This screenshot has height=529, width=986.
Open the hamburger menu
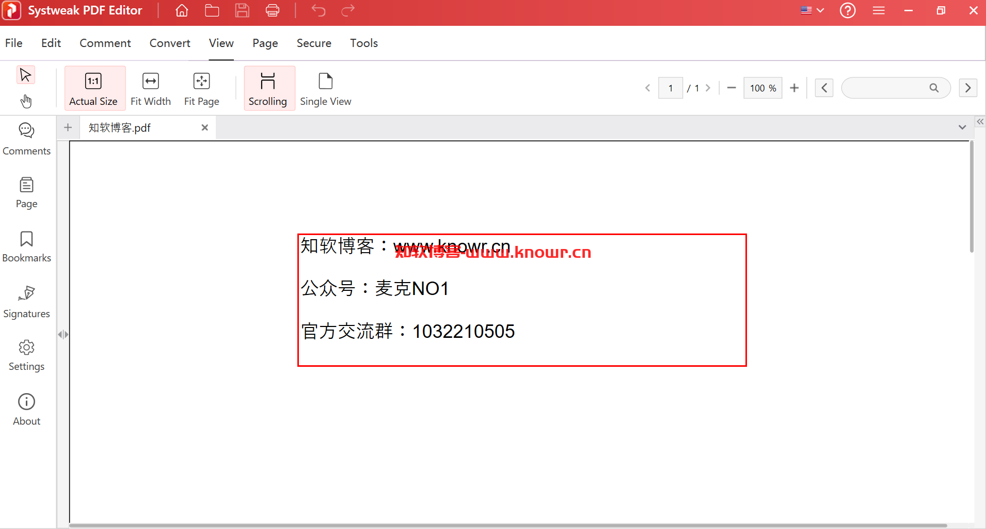pos(879,10)
